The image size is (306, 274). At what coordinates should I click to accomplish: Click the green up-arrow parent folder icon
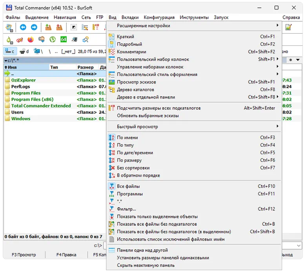click(x=7, y=74)
